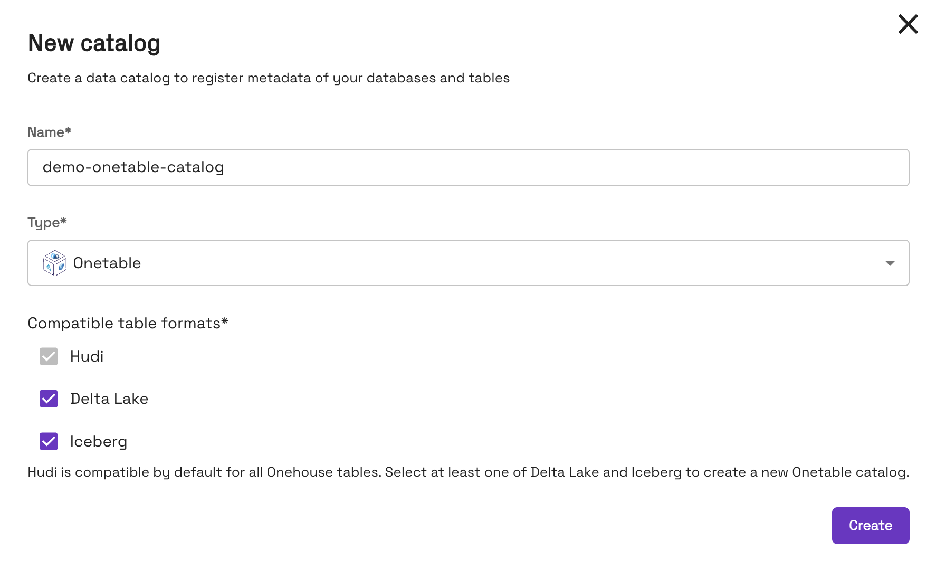Screen dimensions: 936x569
Task: Uncheck the Iceberg checkbox
Action: tap(49, 441)
